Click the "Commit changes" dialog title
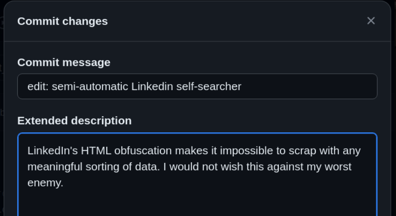The width and height of the screenshot is (396, 216). 62,21
